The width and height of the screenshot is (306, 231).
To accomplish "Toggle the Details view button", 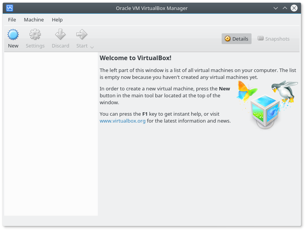I will pyautogui.click(x=236, y=39).
